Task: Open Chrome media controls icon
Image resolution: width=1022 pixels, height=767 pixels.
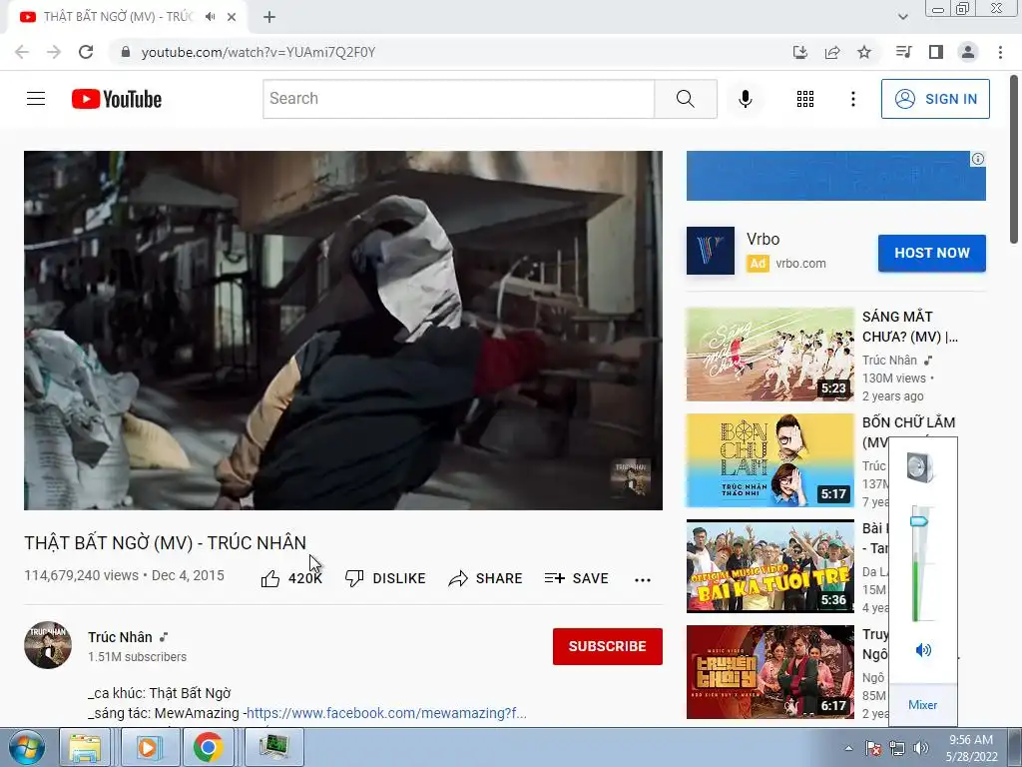Action: point(903,52)
